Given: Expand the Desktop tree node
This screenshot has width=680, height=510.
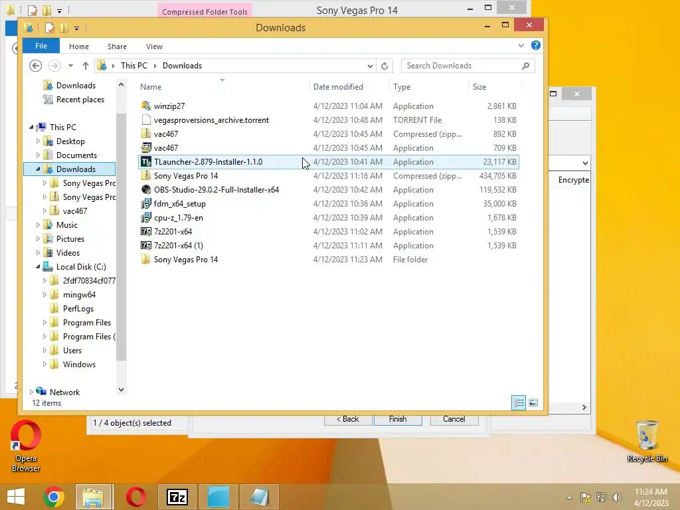Looking at the screenshot, I should tap(38, 141).
